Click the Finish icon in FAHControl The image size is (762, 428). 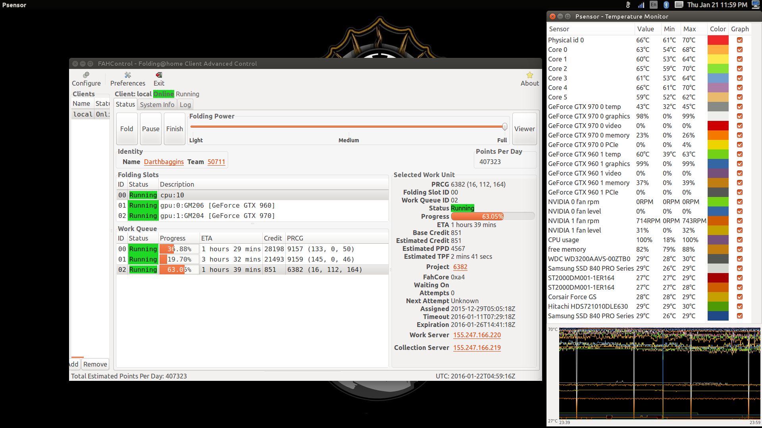pos(174,128)
